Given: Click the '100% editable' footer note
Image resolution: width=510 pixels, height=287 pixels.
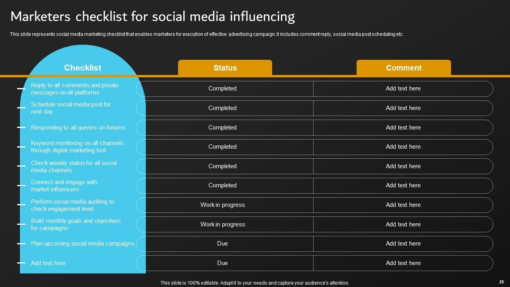Looking at the screenshot, I should [255, 283].
